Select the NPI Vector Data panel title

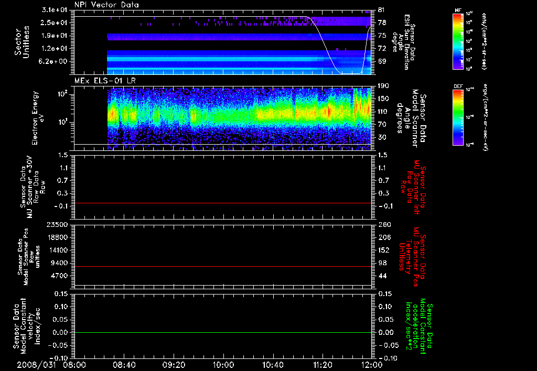pos(107,5)
